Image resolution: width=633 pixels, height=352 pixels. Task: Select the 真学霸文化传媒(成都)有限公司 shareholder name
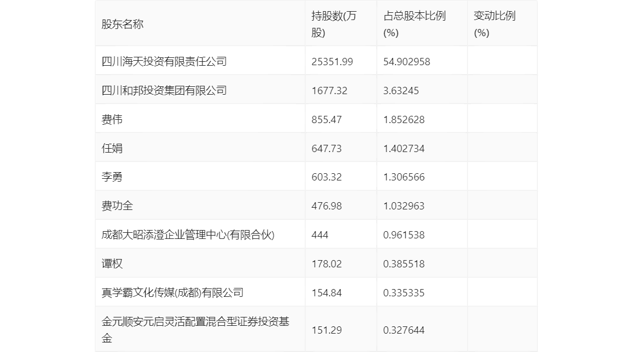click(x=172, y=293)
